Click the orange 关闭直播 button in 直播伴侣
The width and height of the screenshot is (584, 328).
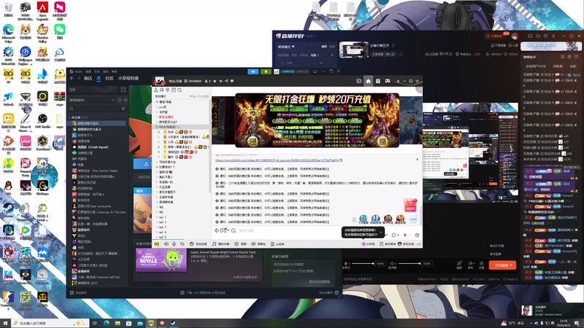click(502, 265)
